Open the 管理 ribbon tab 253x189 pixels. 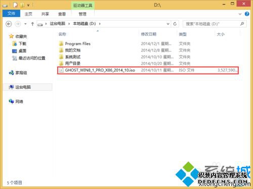(x=82, y=14)
